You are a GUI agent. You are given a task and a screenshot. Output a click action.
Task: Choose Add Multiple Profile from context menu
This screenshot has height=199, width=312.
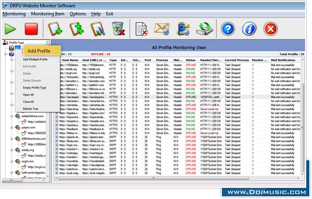[35, 59]
